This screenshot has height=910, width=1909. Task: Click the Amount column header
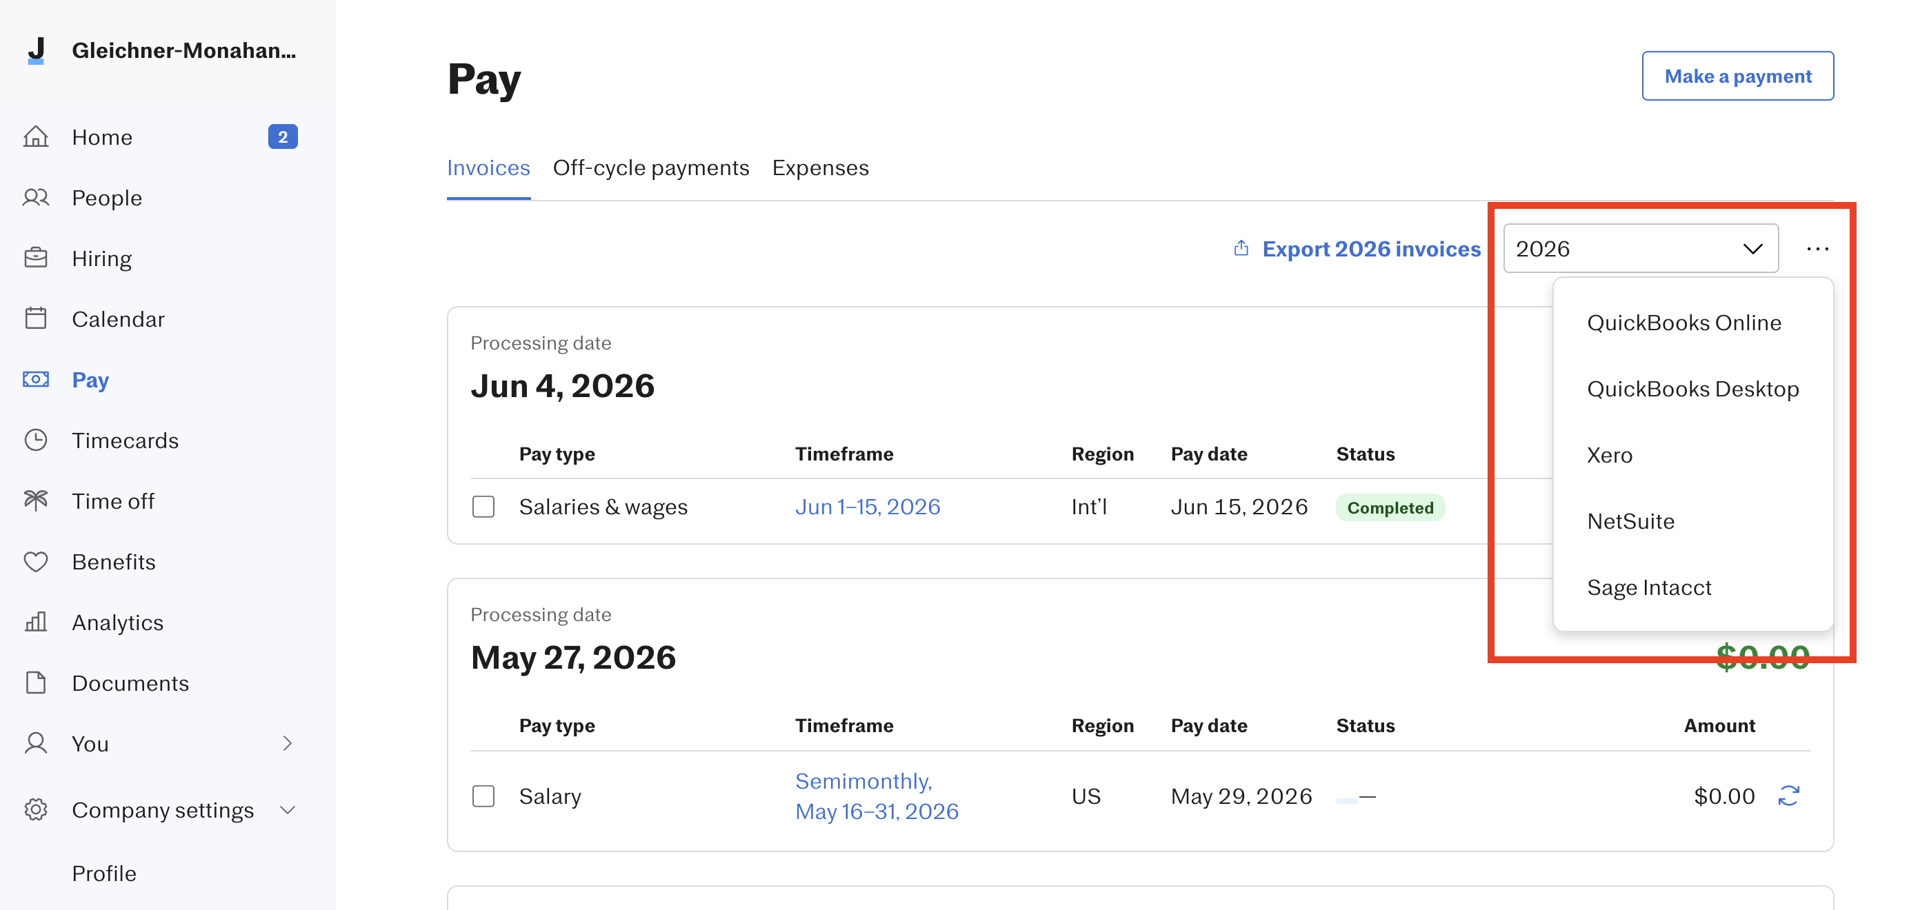coord(1719,725)
